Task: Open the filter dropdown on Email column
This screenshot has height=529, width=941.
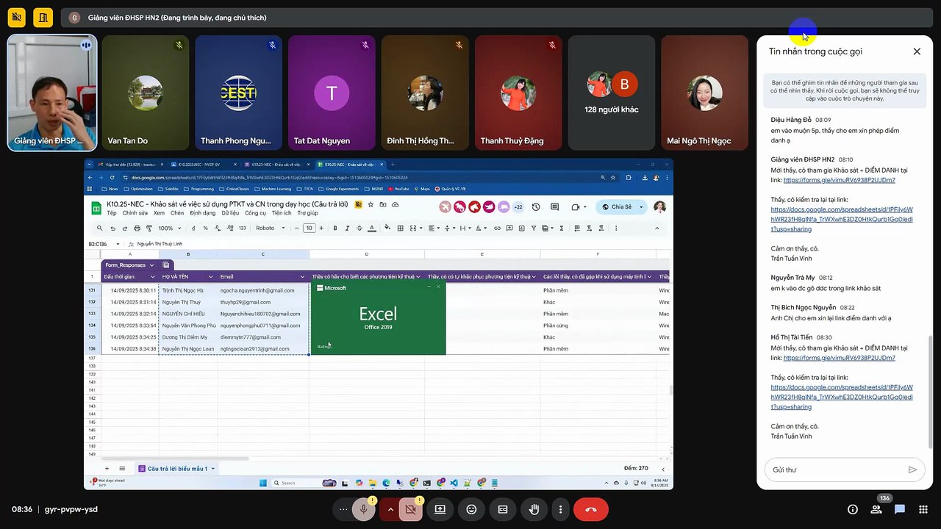Action: coord(303,277)
